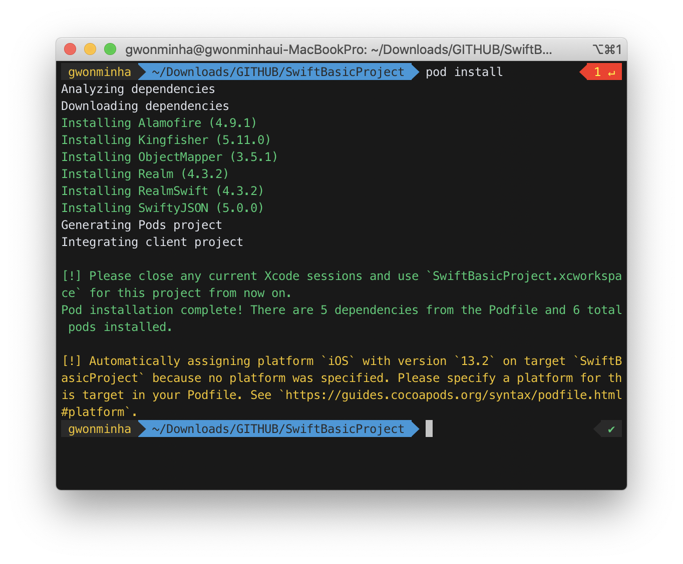The height and width of the screenshot is (564, 683).
Task: Click the '#platform`.' line
Action: (x=99, y=412)
